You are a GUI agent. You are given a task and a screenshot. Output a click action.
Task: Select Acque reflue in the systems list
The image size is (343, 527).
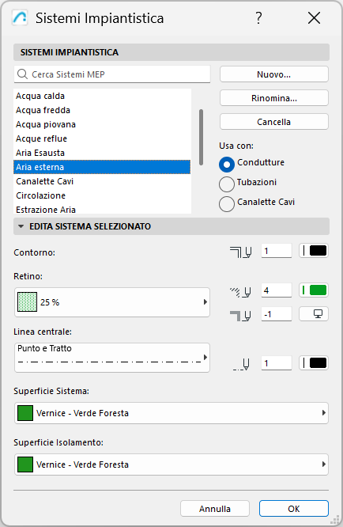(x=102, y=138)
